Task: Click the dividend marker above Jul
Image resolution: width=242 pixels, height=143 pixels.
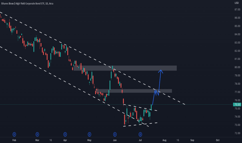Action: coord(140,134)
